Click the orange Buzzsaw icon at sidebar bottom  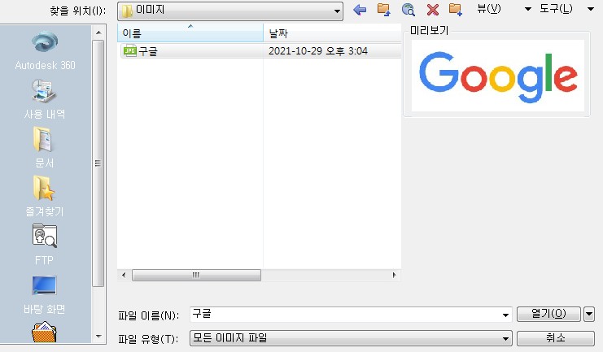click(x=44, y=332)
